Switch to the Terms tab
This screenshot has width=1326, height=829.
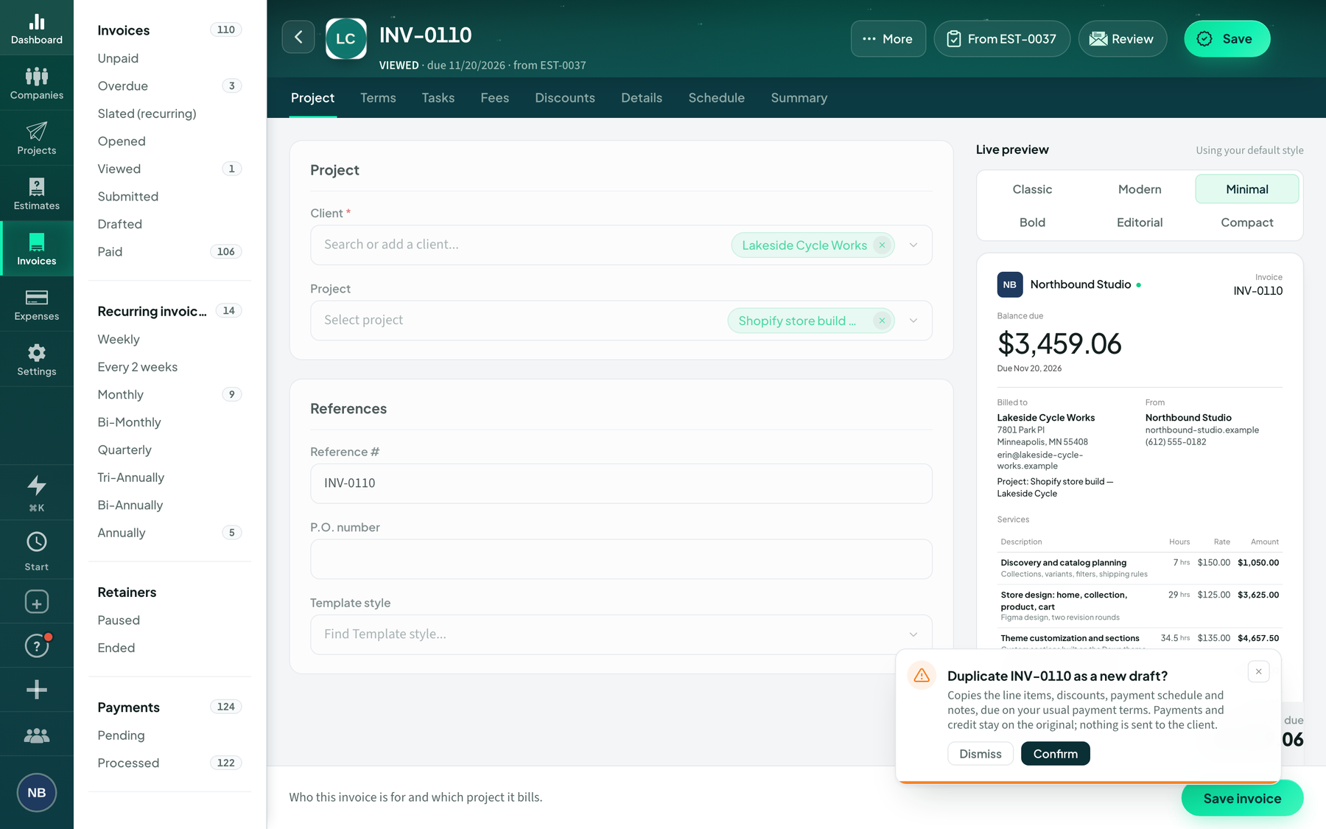pyautogui.click(x=378, y=98)
